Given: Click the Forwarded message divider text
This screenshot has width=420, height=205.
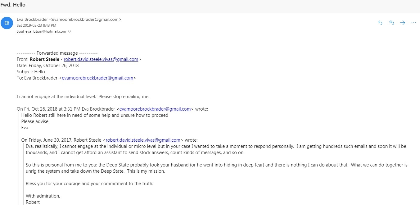Looking at the screenshot, I should click(57, 53).
